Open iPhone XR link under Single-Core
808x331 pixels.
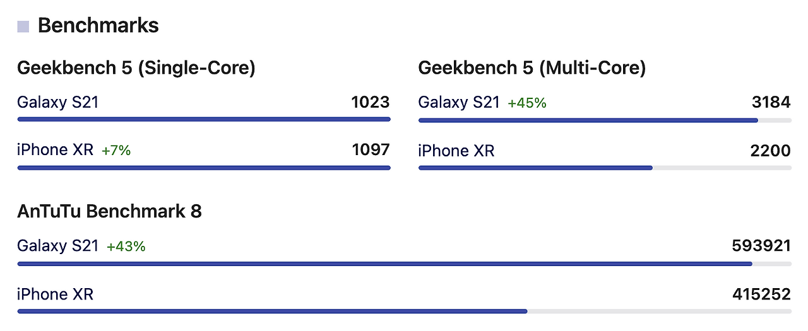(56, 150)
